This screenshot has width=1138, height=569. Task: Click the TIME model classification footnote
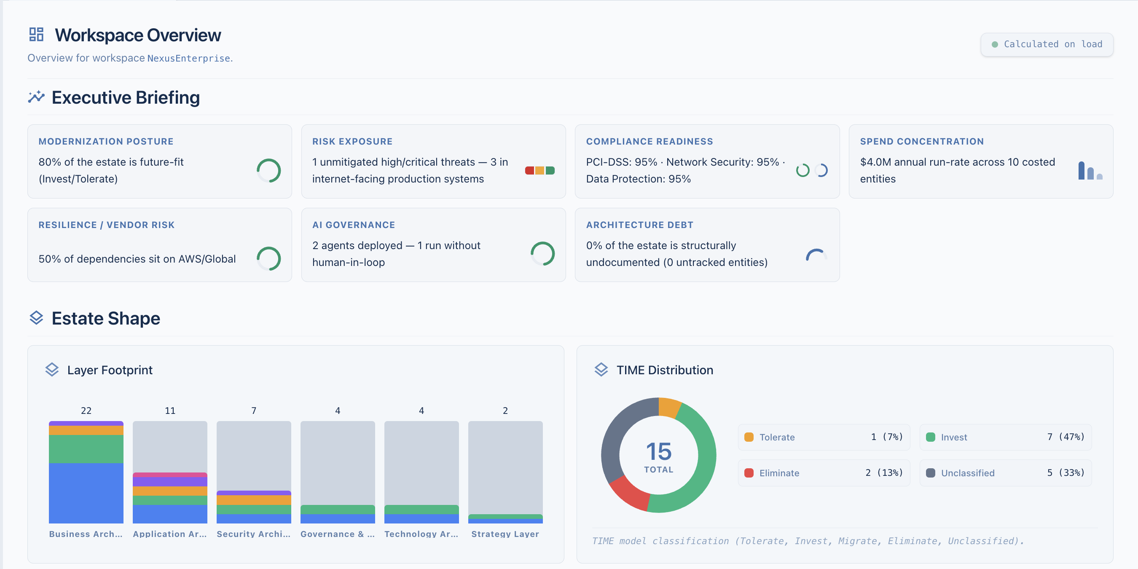pos(808,541)
